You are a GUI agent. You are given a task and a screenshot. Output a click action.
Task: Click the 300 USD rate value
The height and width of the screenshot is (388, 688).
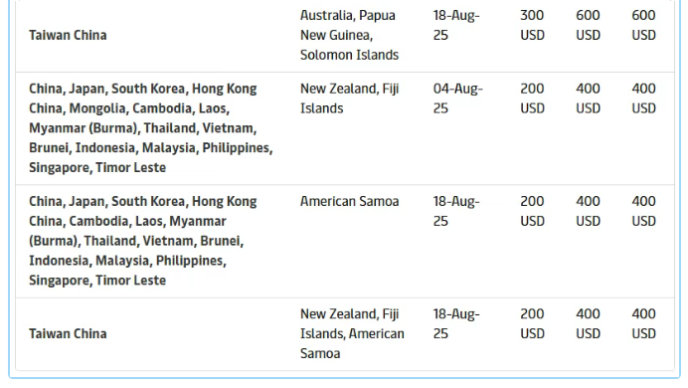click(532, 25)
